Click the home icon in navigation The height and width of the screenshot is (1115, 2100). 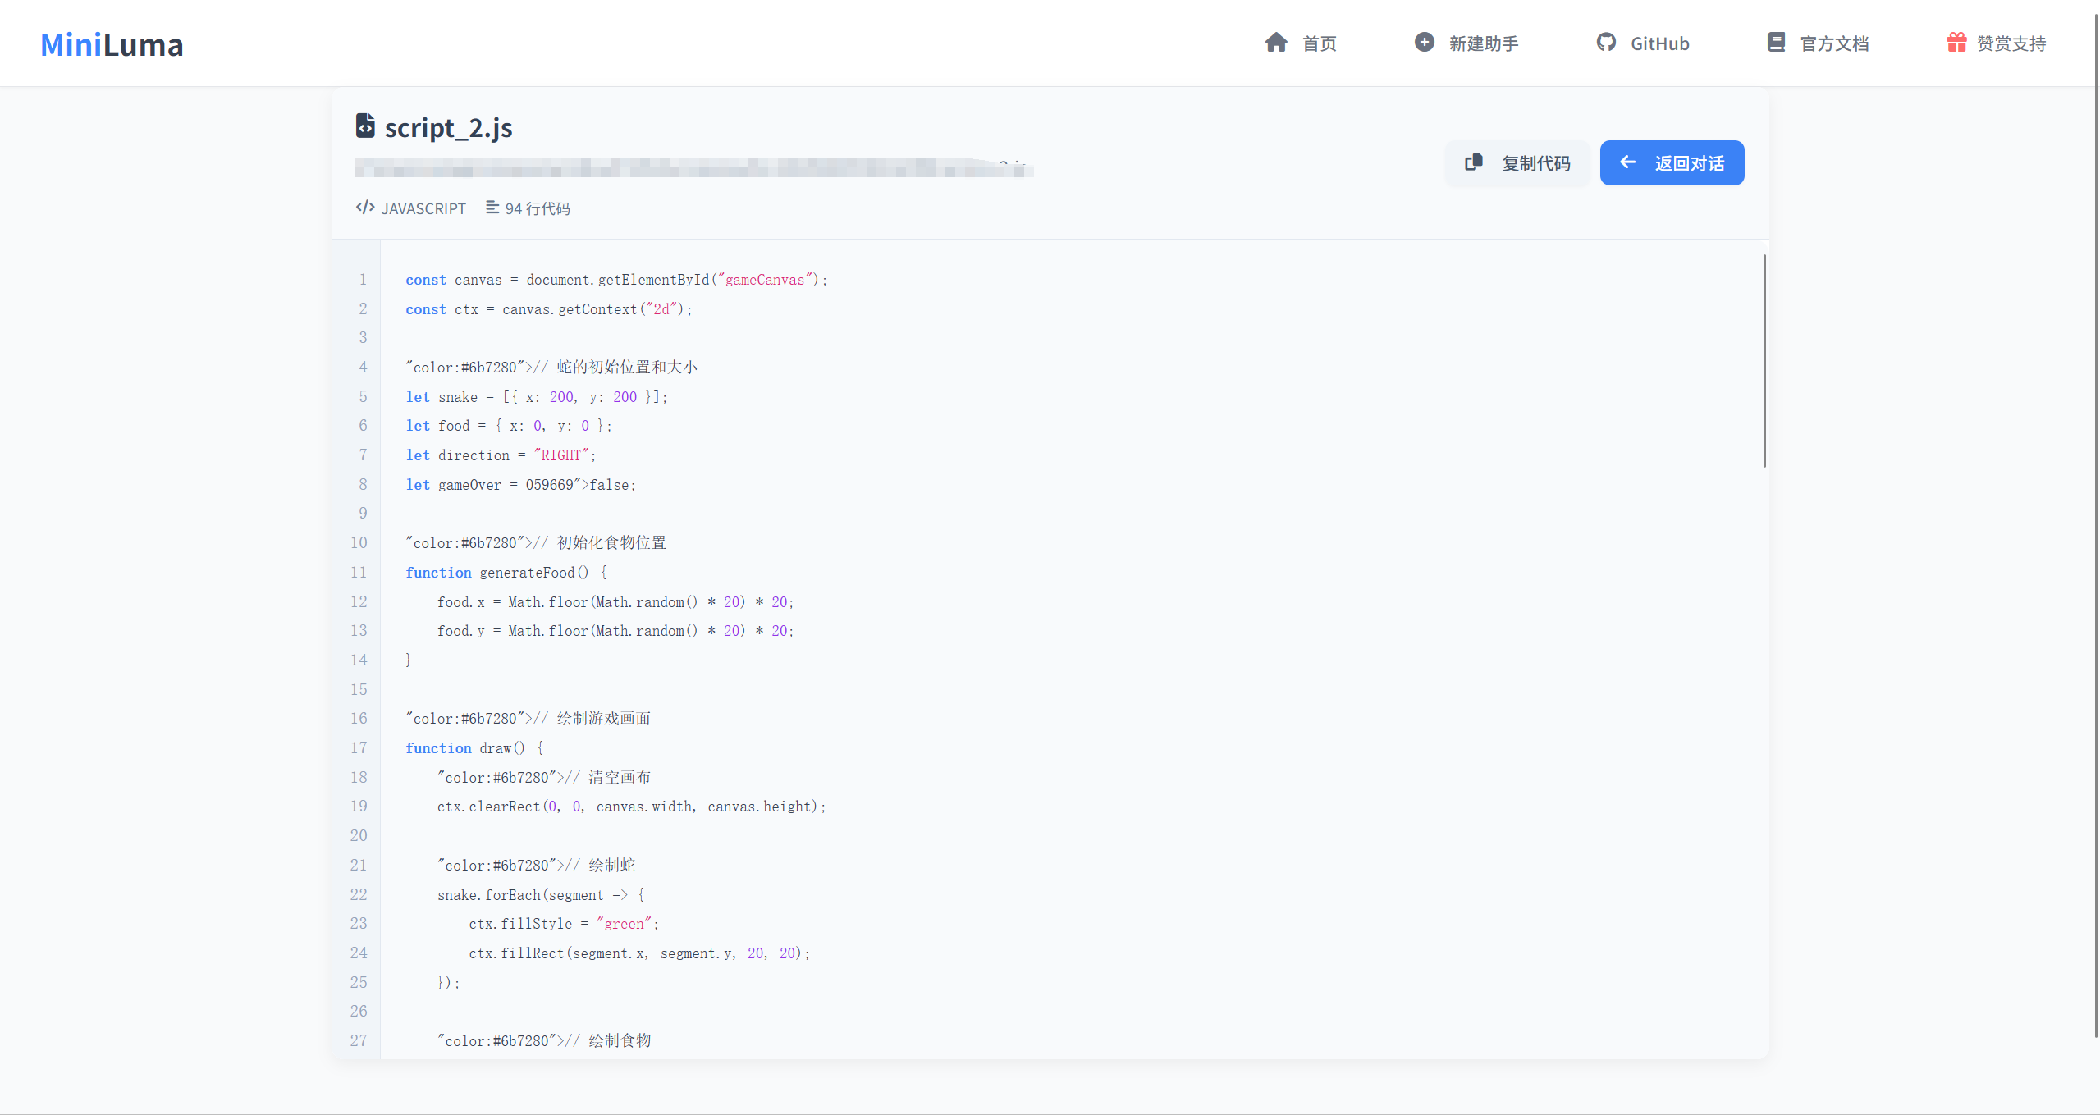click(1275, 43)
